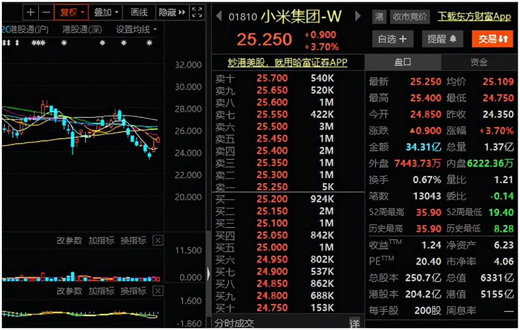The height and width of the screenshot is (330, 520).
Task: Go to next stock with right arrow
Action: tap(358, 17)
